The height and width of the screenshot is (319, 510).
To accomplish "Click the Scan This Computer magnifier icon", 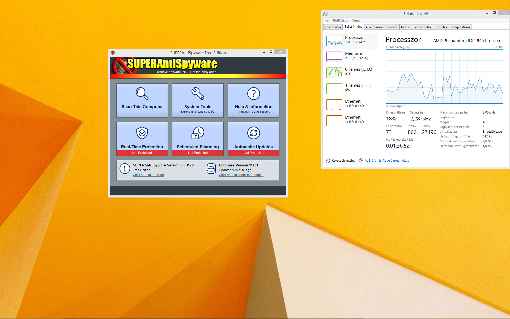I will pyautogui.click(x=142, y=94).
